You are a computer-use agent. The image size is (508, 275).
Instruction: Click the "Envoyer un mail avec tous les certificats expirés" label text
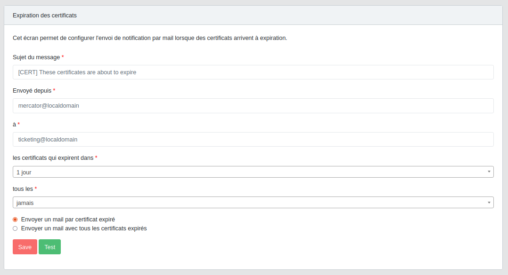coord(84,228)
